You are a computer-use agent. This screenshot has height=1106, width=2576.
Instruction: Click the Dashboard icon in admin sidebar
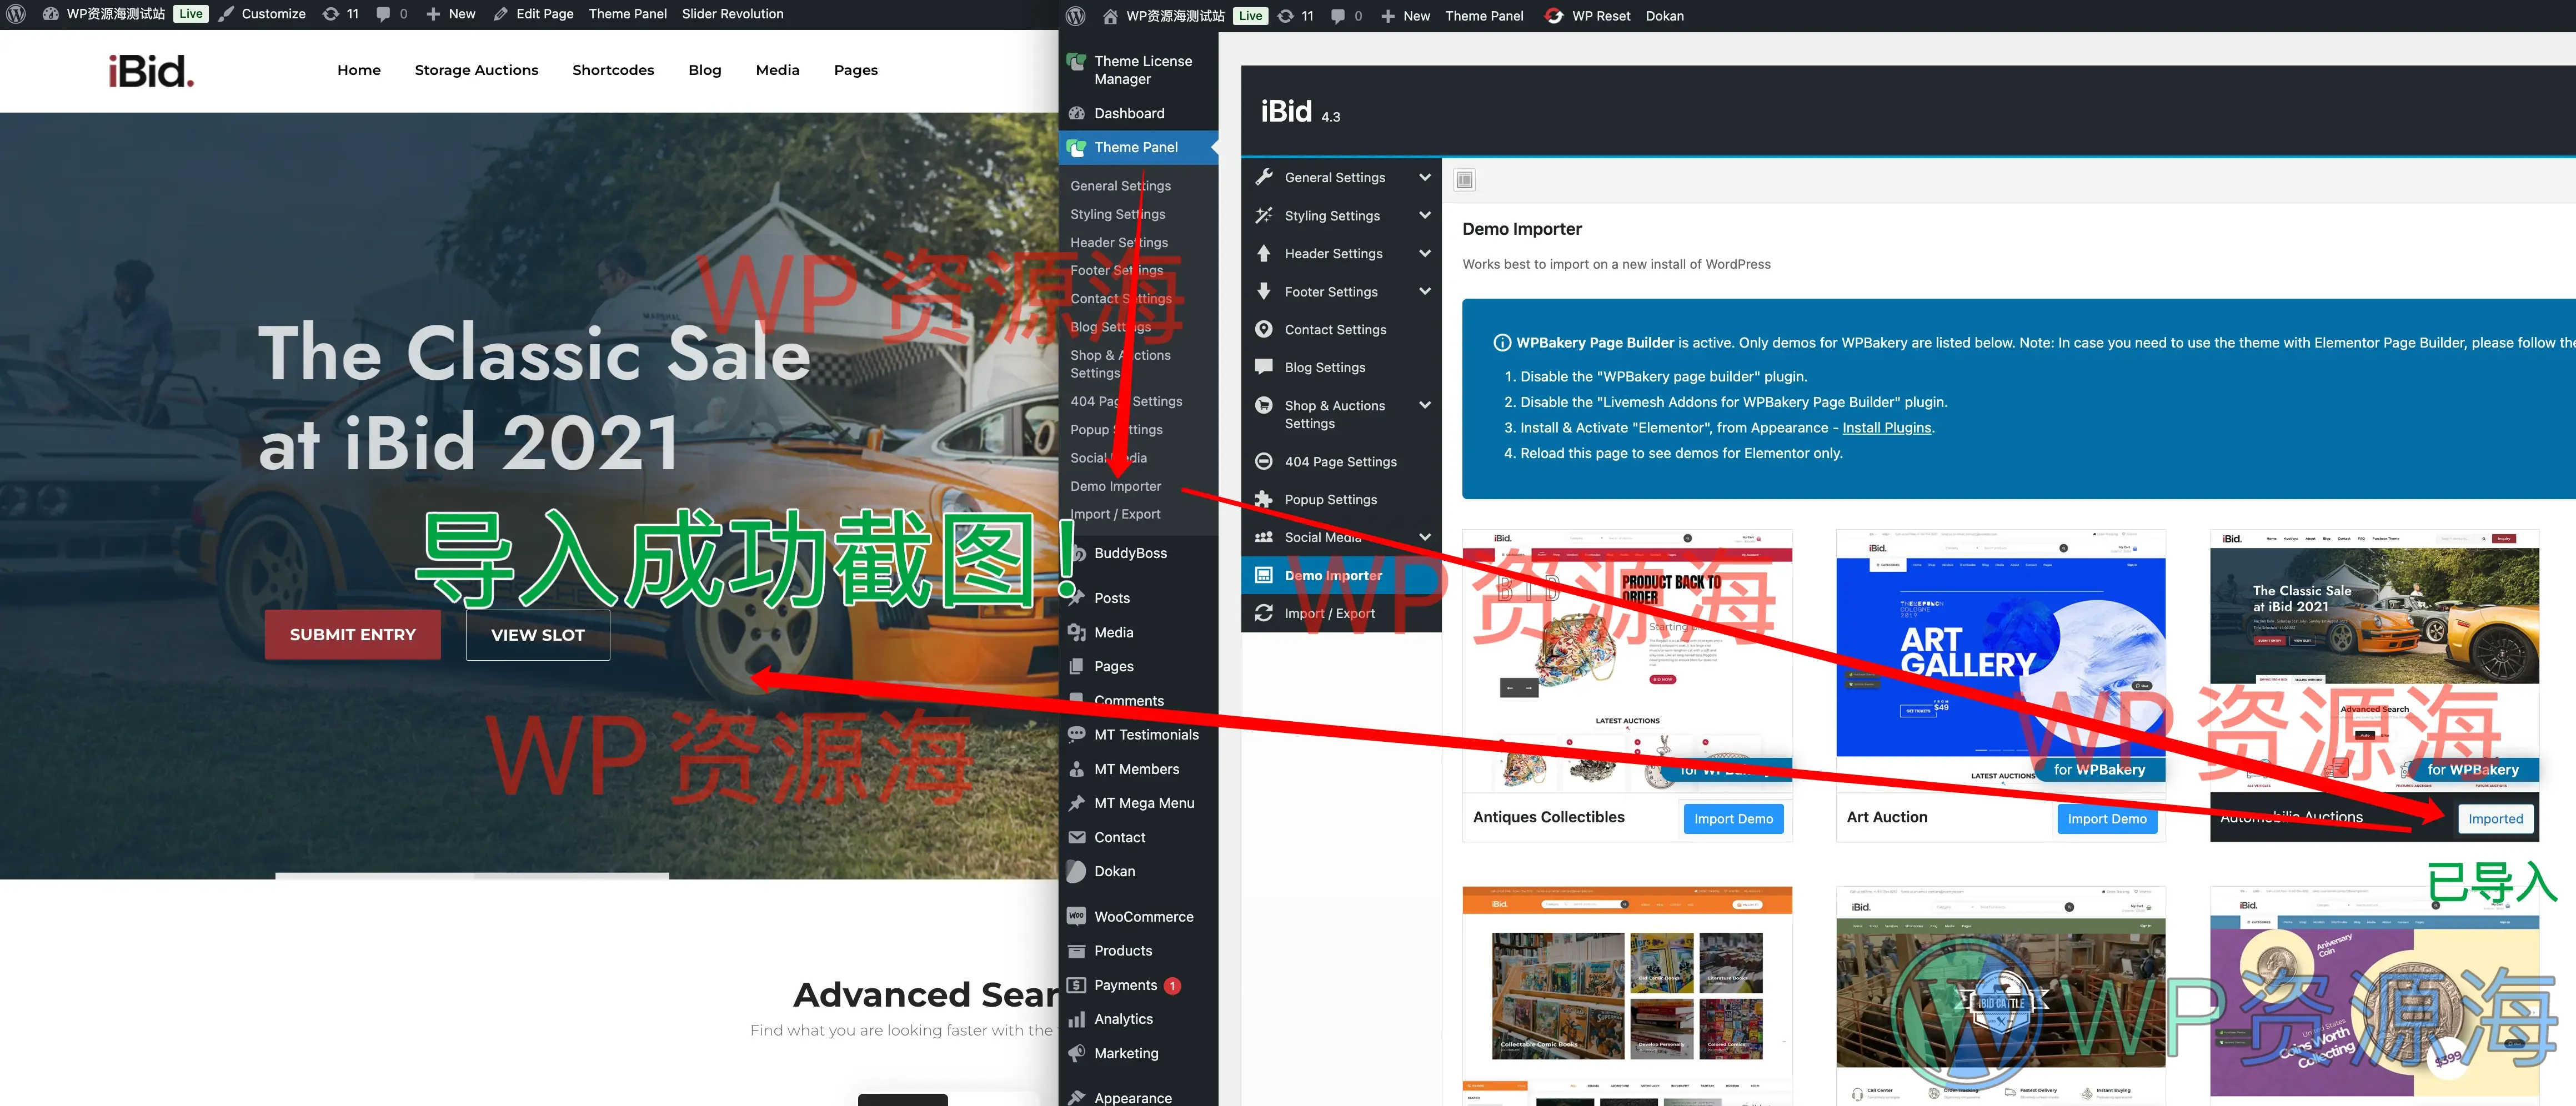click(x=1077, y=113)
